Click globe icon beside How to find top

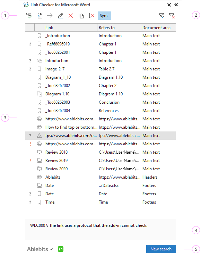[39, 127]
